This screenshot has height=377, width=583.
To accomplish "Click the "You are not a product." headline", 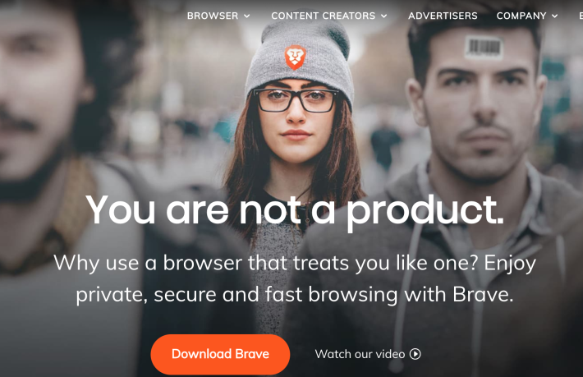I will [295, 211].
